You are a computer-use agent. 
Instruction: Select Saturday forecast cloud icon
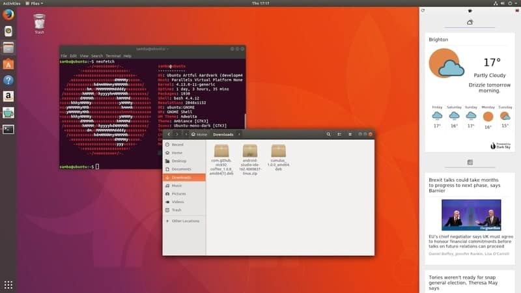click(x=454, y=116)
